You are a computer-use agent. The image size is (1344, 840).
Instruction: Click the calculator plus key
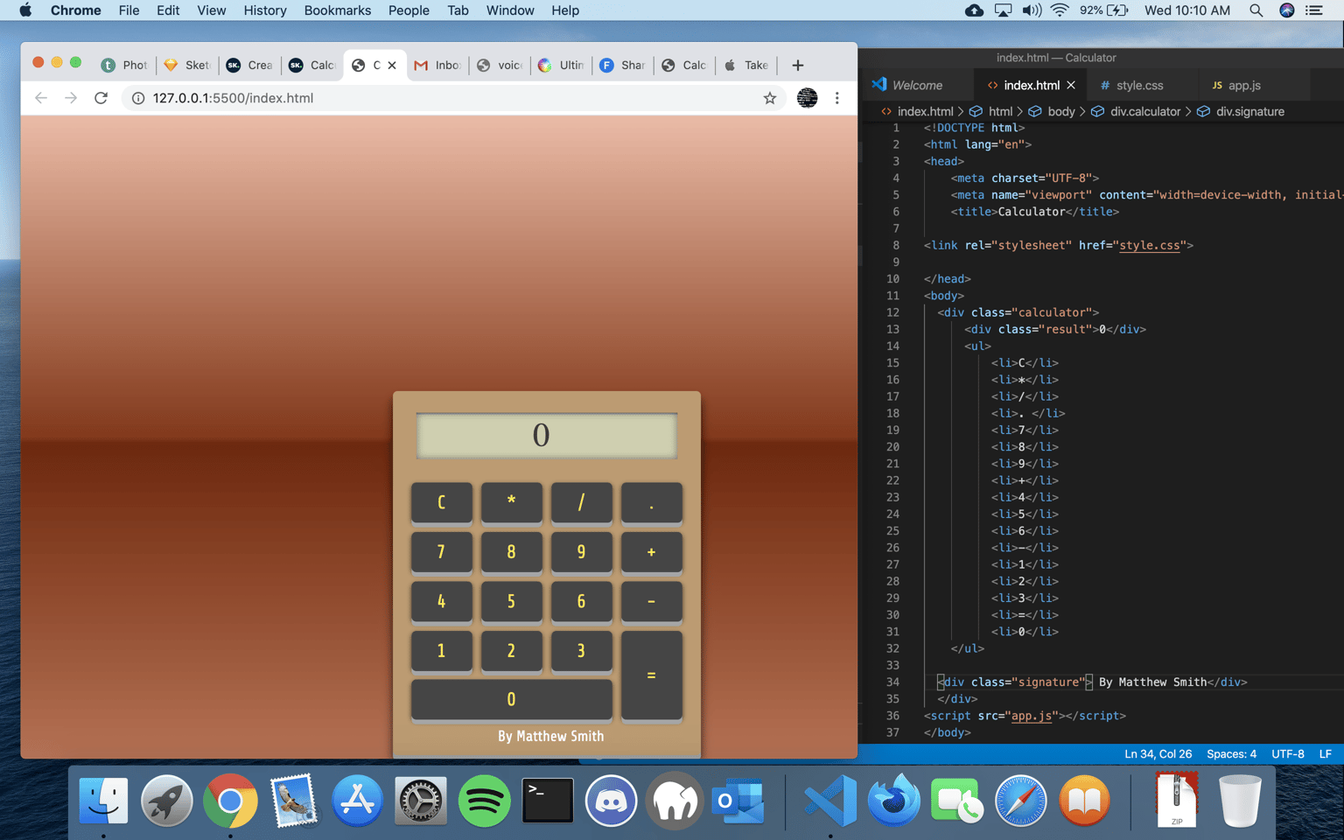click(x=651, y=552)
